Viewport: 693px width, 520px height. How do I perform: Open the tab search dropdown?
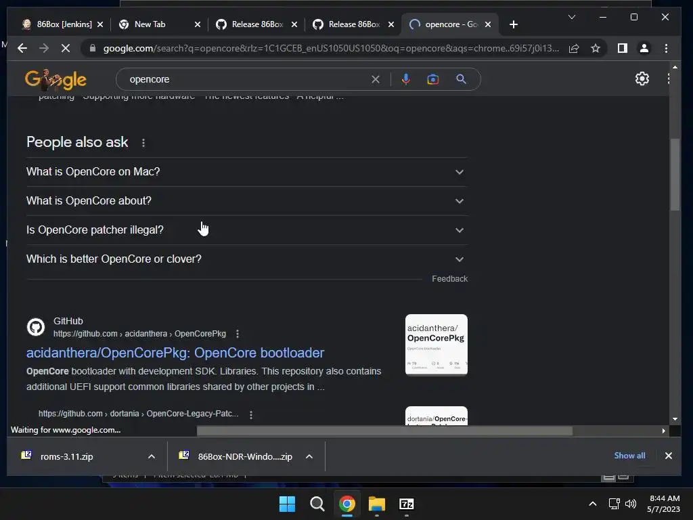[571, 17]
